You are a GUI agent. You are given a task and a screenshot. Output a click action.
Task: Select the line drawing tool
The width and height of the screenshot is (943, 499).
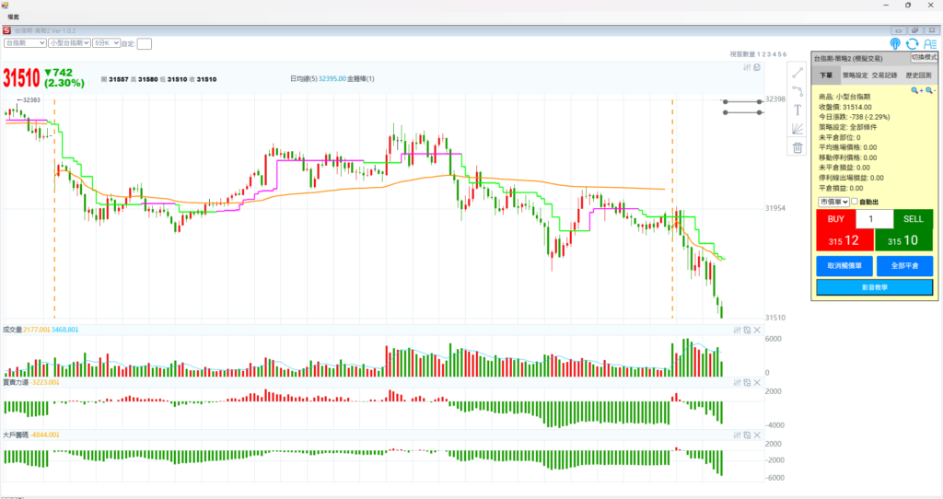[797, 71]
